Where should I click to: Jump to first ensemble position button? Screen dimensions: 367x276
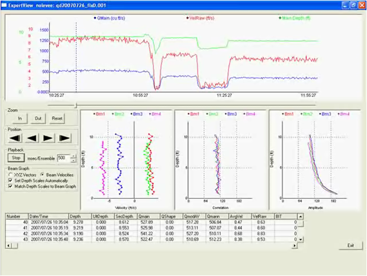click(15, 138)
